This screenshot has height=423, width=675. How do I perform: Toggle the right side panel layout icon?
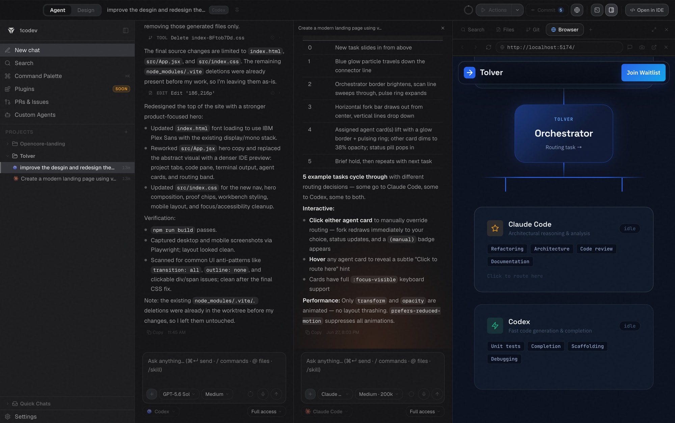click(x=611, y=10)
